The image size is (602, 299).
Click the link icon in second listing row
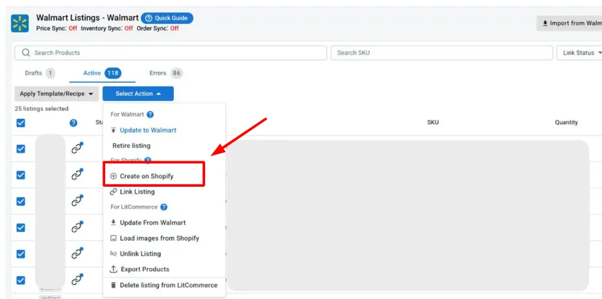[x=77, y=174]
